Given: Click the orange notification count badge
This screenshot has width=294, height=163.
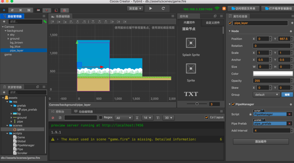Looking at the screenshot, I should [224, 8].
